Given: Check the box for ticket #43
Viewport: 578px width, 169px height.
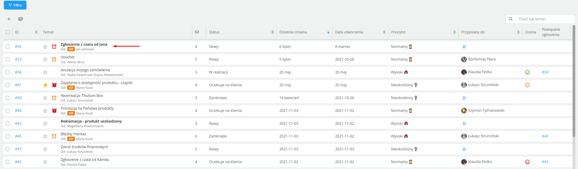Looking at the screenshot, I should [7, 123].
